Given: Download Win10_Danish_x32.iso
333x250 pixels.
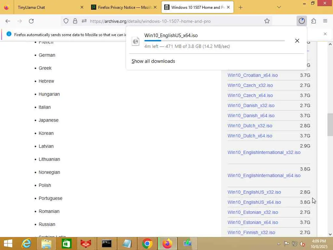Looking at the screenshot, I should pos(251,105).
